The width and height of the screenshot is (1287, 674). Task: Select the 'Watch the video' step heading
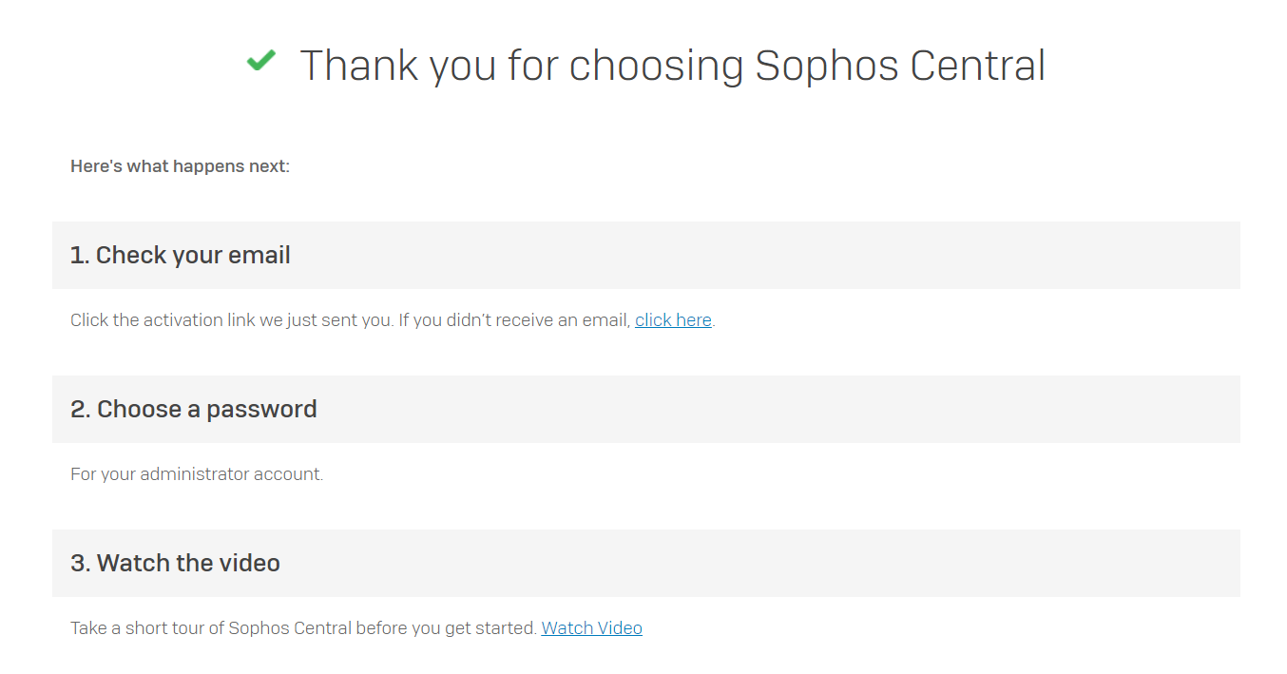pos(175,563)
